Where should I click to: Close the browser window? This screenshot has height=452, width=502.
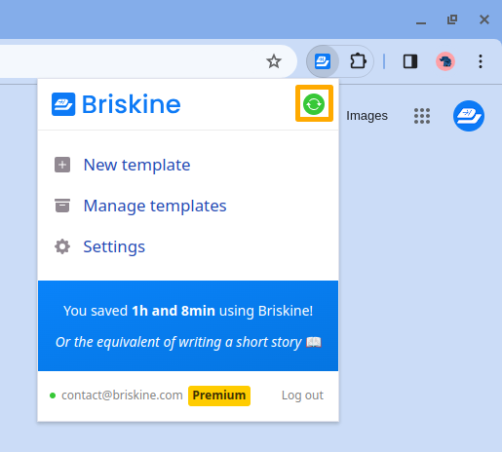point(484,19)
